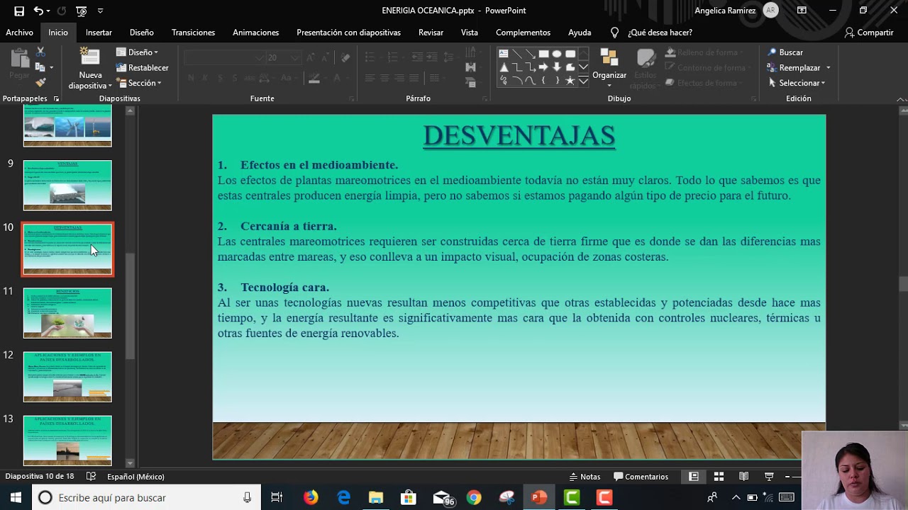This screenshot has height=510, width=908.
Task: Undo the last action from quick access toolbar
Action: [39, 11]
